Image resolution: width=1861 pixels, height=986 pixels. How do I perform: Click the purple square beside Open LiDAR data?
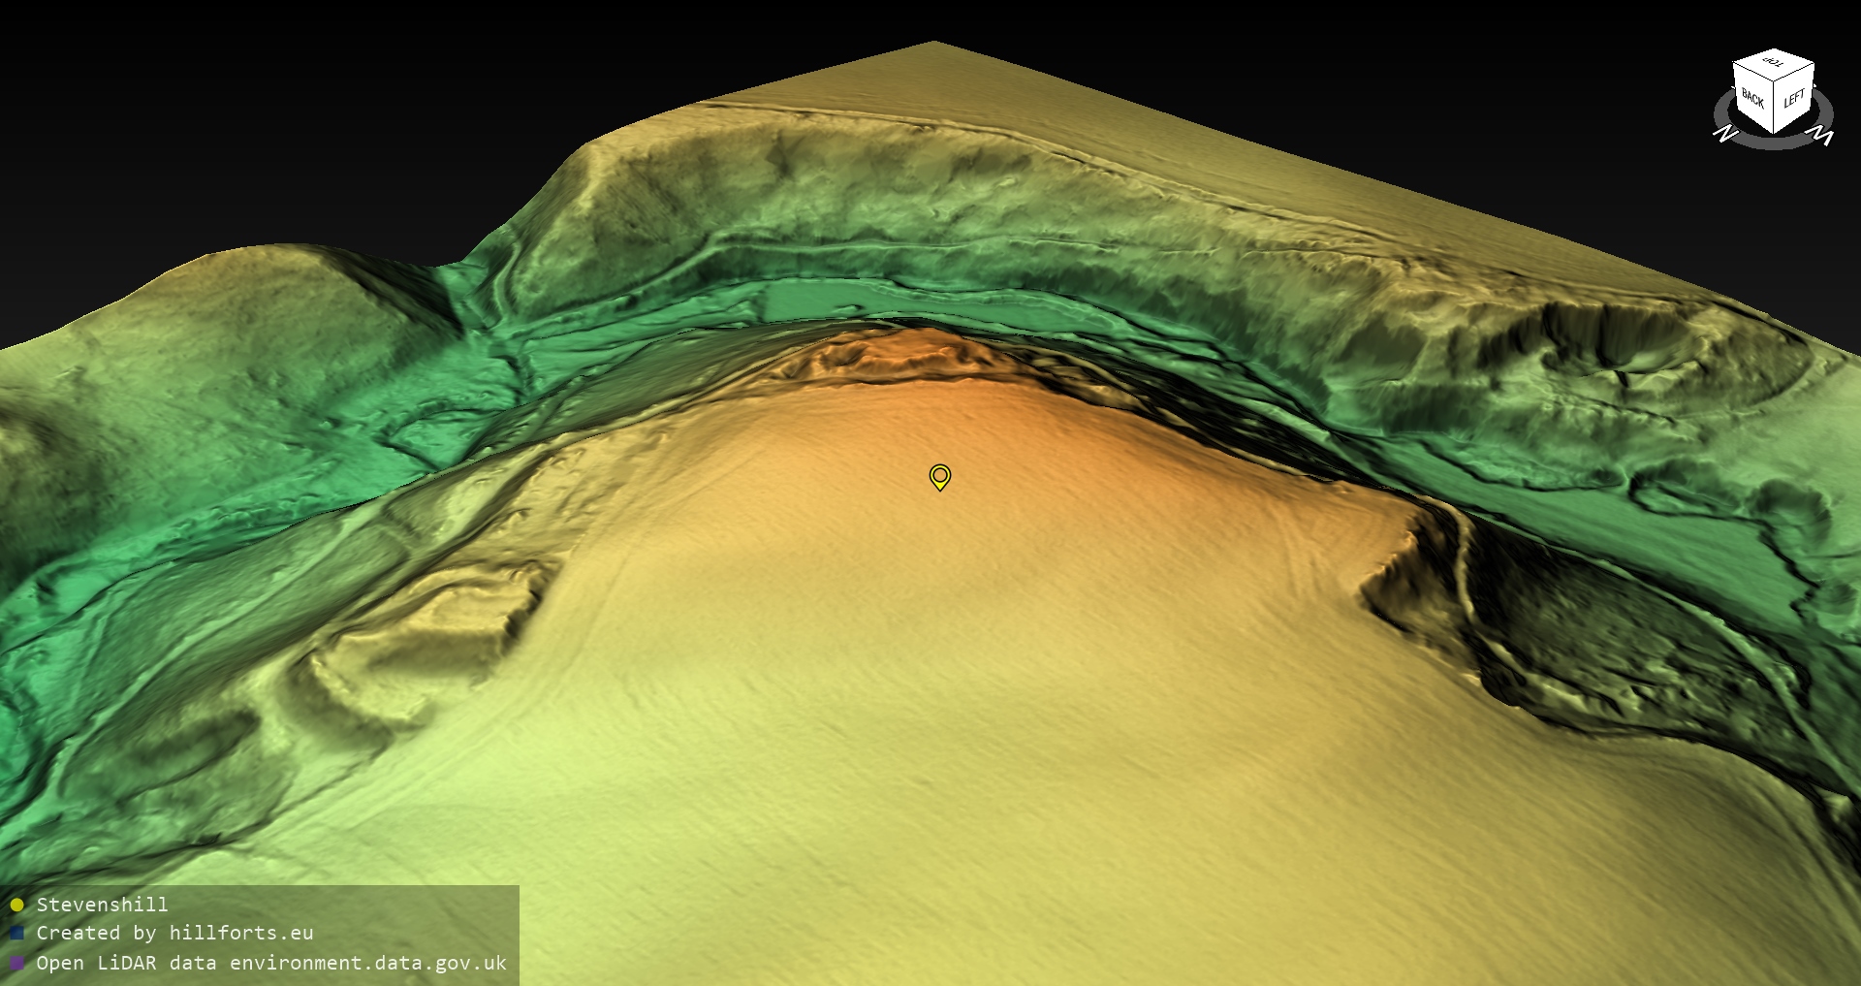[16, 963]
